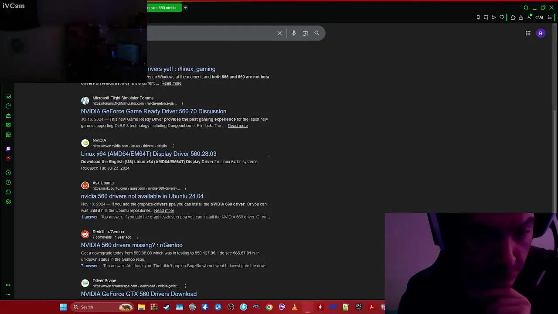Open '7 answers' under Reddit Gentoo result
558x314 pixels.
[x=90, y=266]
